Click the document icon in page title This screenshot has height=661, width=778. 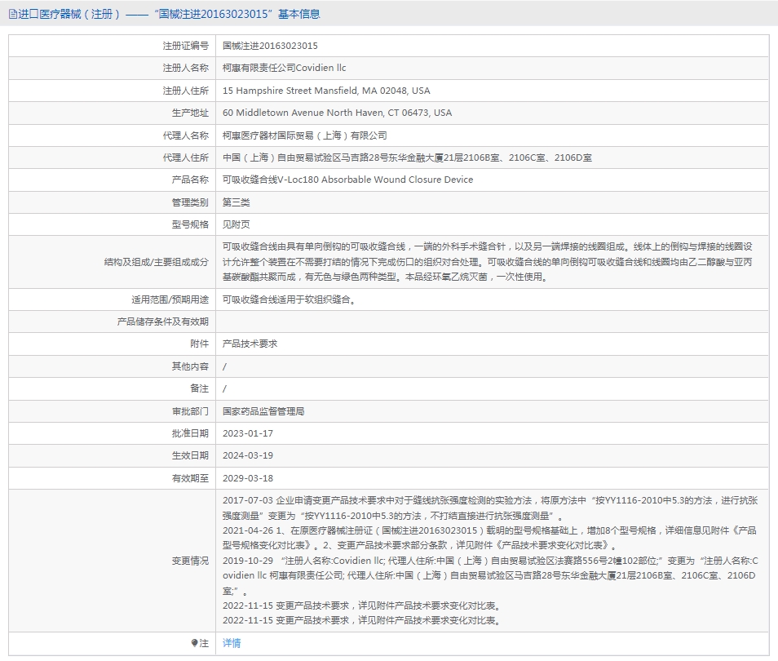coord(13,15)
